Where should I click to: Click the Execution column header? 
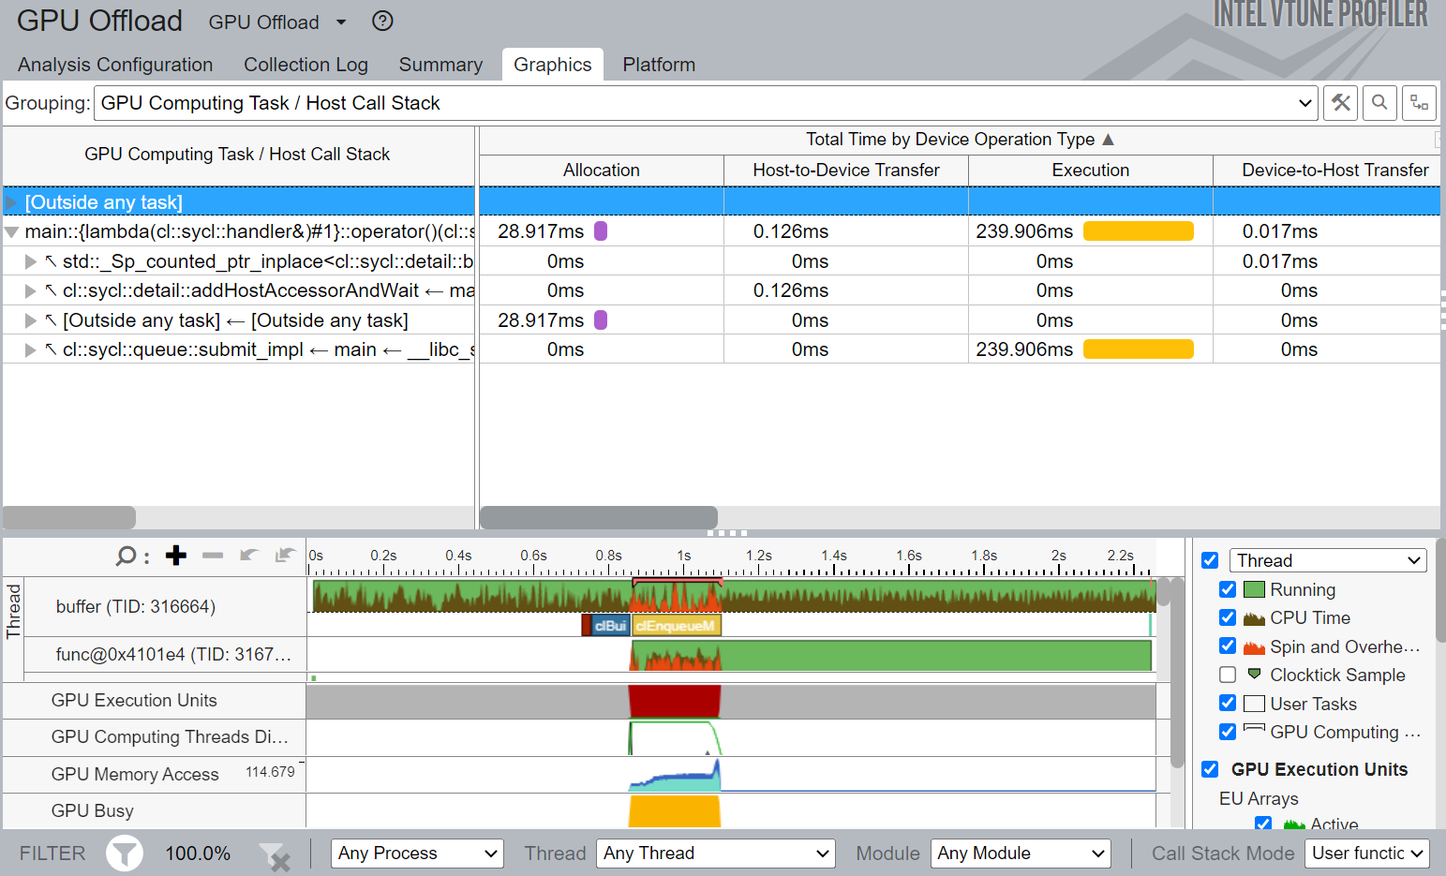point(1091,171)
